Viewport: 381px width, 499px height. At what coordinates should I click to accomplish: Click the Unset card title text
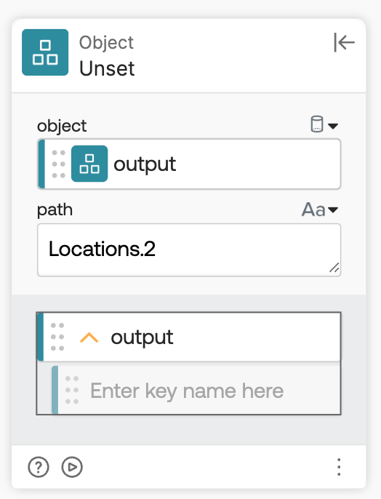(107, 68)
